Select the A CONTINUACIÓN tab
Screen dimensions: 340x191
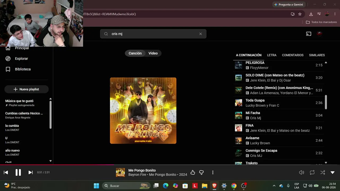(x=249, y=55)
